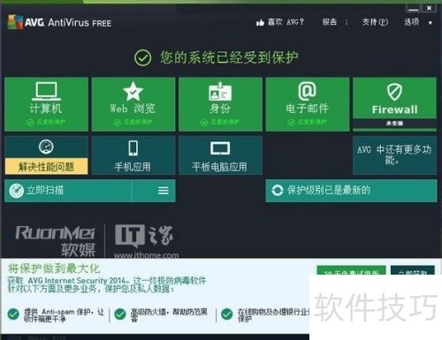This screenshot has height=340, width=442.
Task: Click the refresh icon on update button
Action: (277, 191)
